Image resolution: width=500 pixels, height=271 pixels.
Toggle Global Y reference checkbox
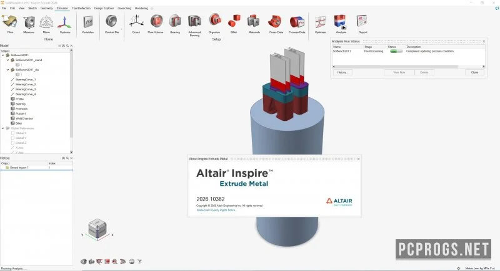tap(12, 138)
